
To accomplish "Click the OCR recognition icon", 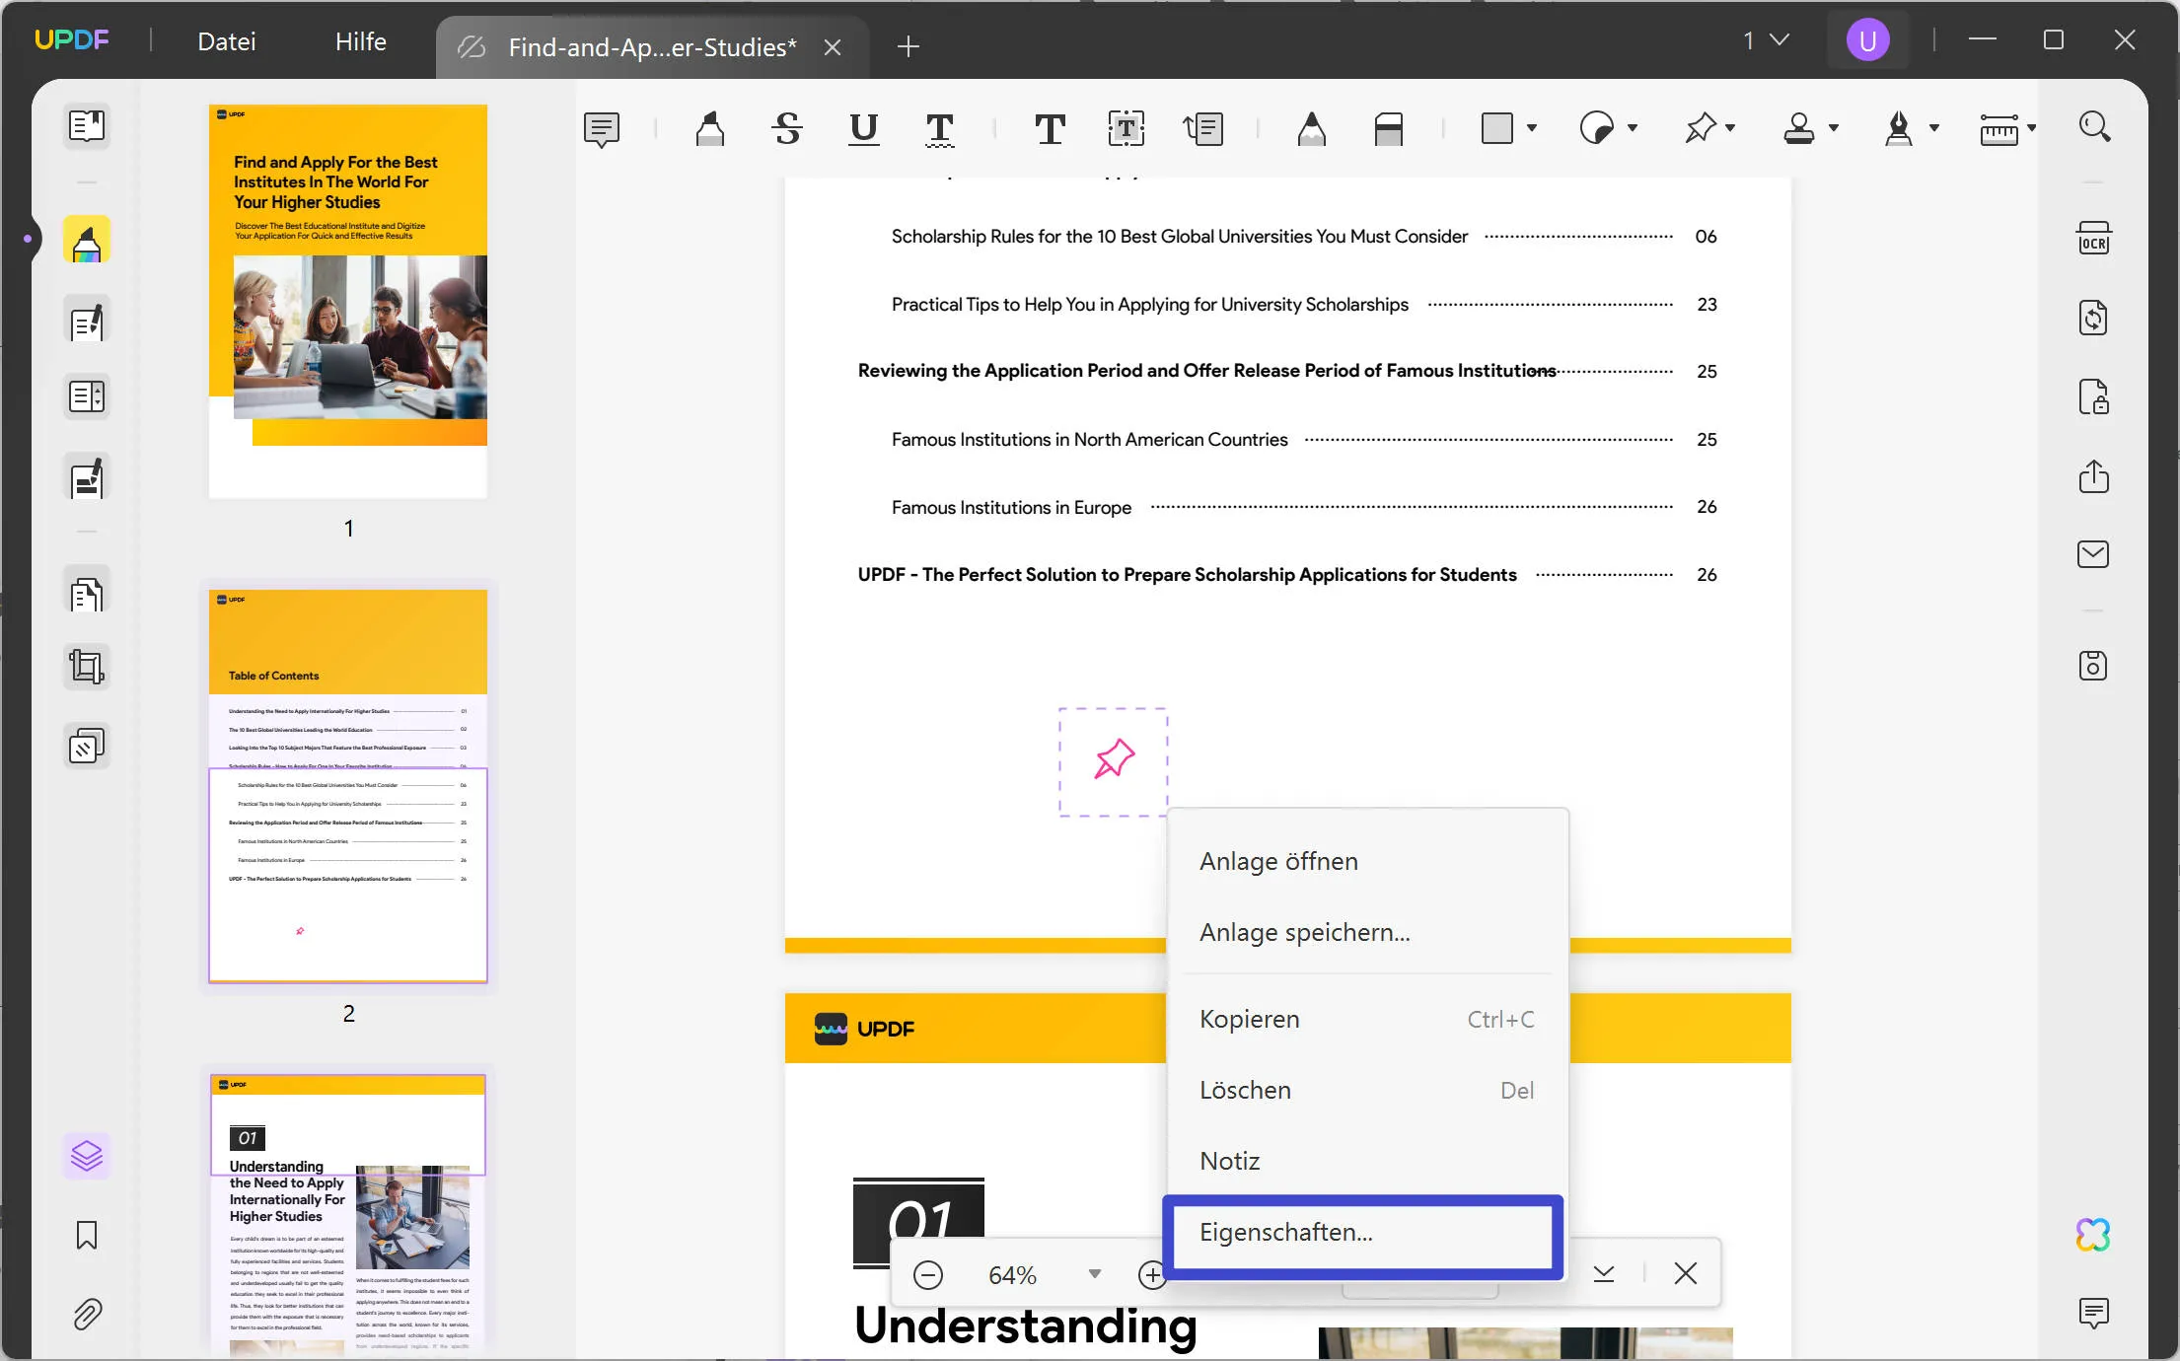I will [2094, 237].
